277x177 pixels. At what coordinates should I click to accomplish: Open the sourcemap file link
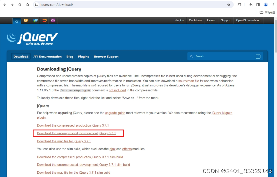[x=188, y=81]
